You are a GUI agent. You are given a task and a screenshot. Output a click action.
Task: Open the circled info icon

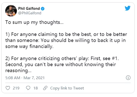click(x=128, y=78)
